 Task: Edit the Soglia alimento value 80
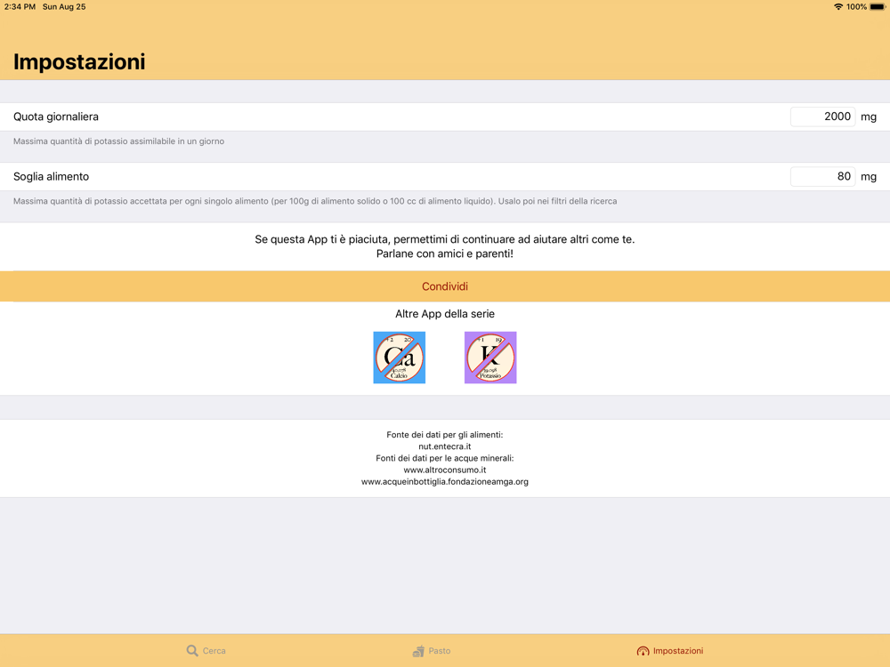pos(822,176)
